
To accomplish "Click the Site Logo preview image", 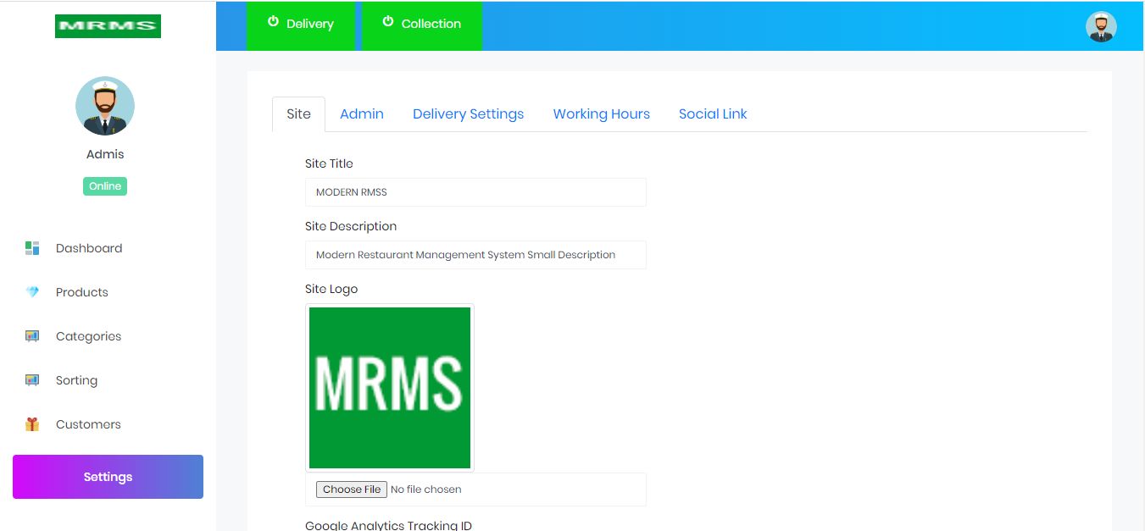I will [390, 388].
